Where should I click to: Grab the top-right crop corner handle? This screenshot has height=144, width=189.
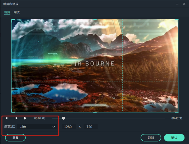(x=177, y=21)
